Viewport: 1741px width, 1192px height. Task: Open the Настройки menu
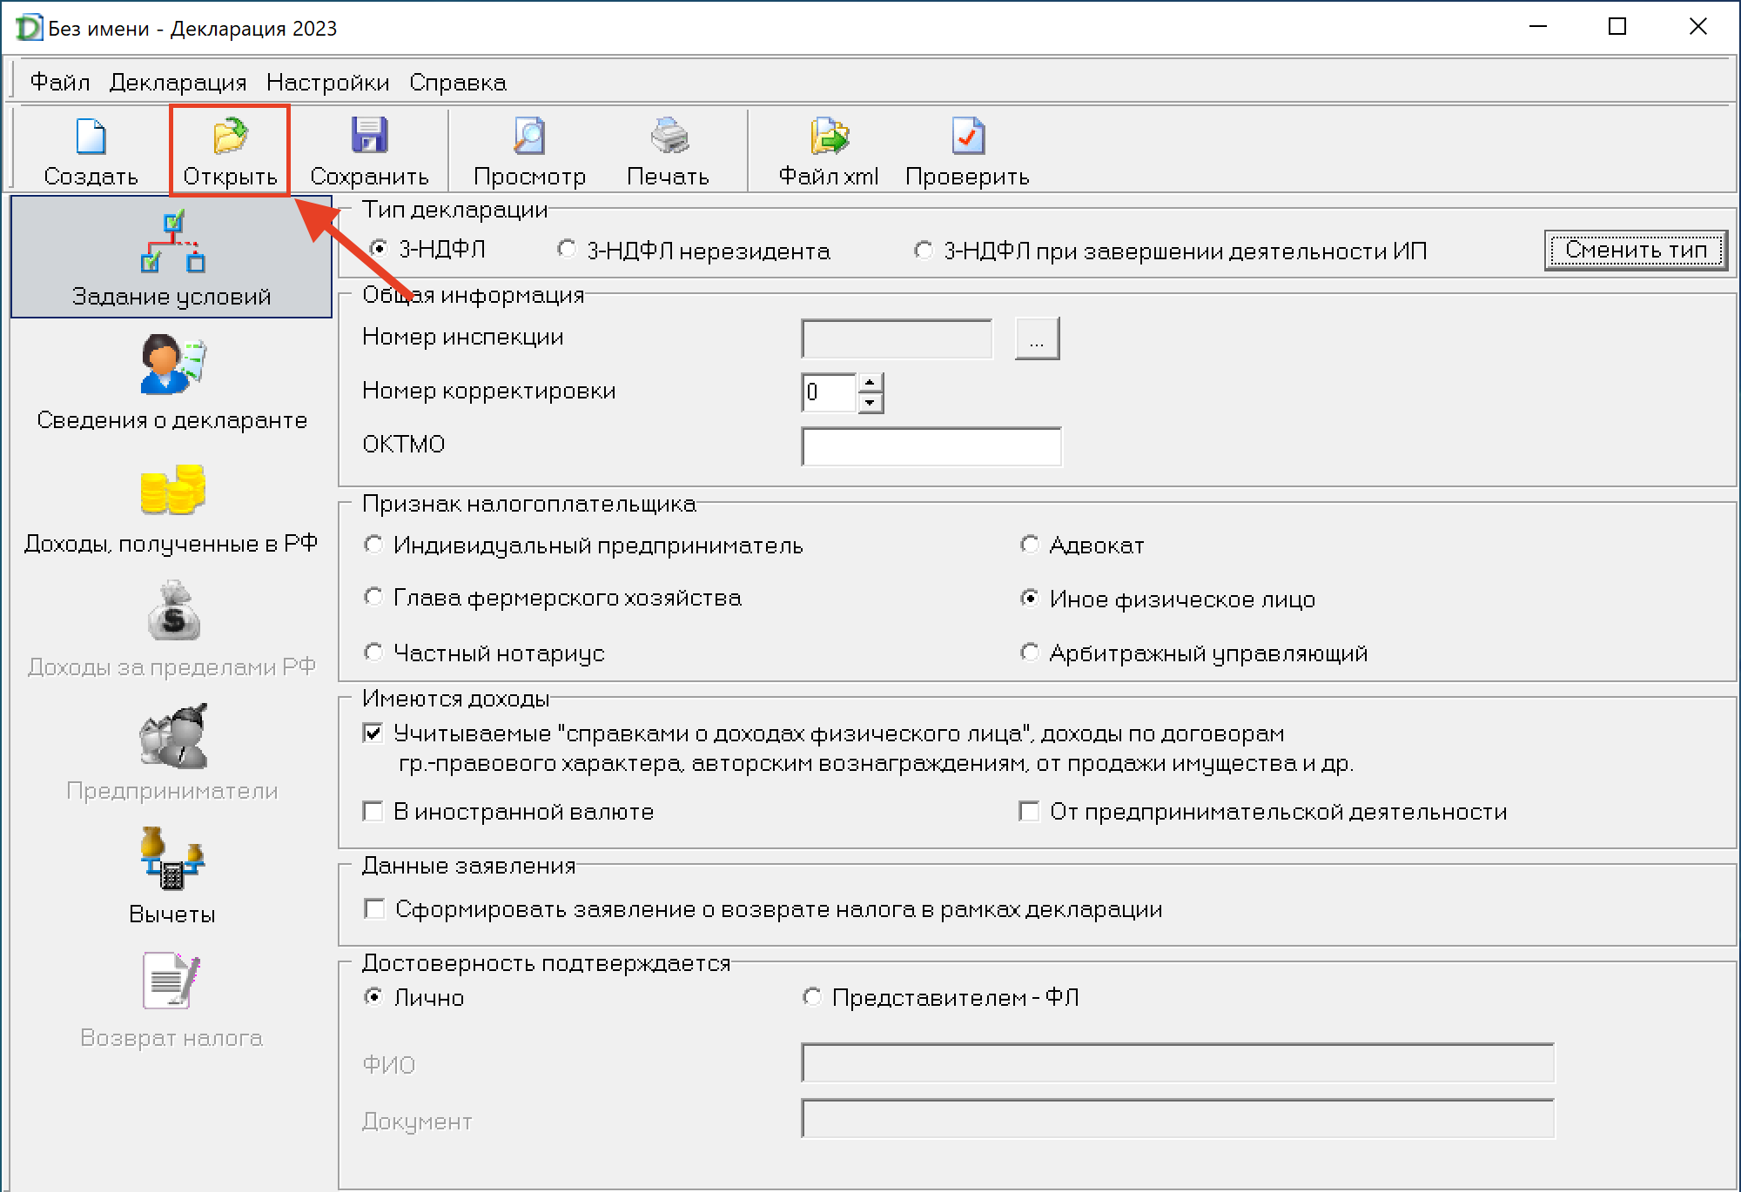[327, 83]
